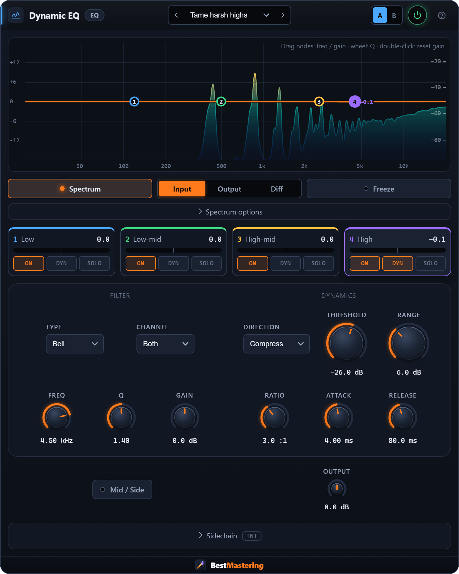Solo the High band
Image resolution: width=459 pixels, height=574 pixels.
coord(431,263)
